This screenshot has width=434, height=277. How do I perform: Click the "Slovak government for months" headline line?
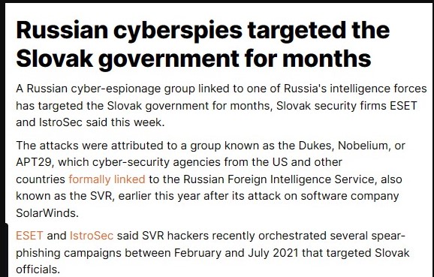pyautogui.click(x=194, y=59)
